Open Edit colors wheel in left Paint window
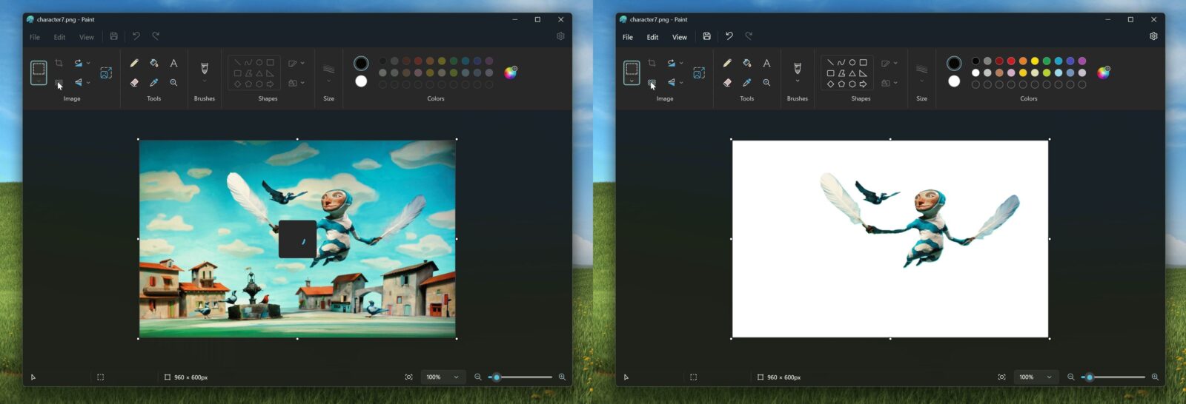This screenshot has width=1186, height=404. tap(511, 73)
